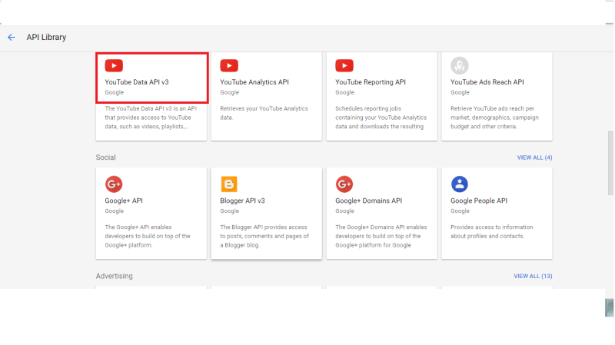Go back using the API Library arrow
The width and height of the screenshot is (615, 345).
(x=11, y=37)
